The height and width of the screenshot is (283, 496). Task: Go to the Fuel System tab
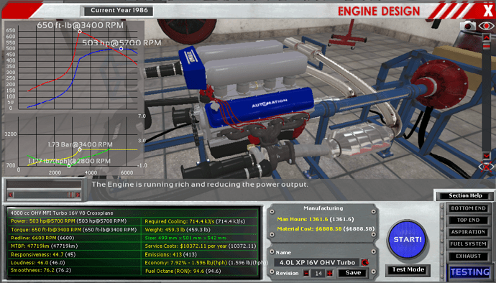point(468,244)
